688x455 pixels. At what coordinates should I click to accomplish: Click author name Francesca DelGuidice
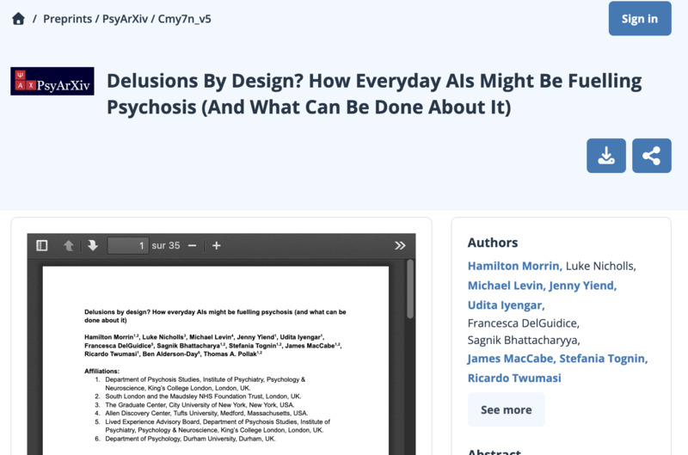click(524, 323)
